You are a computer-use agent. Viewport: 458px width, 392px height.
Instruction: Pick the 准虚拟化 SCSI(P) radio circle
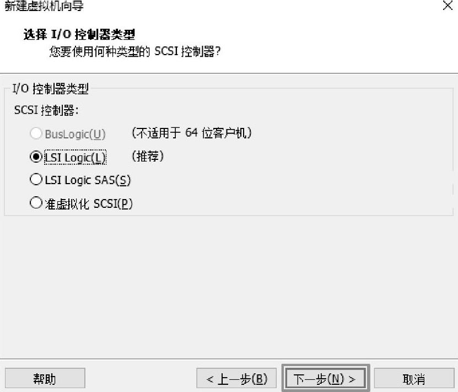click(x=36, y=203)
